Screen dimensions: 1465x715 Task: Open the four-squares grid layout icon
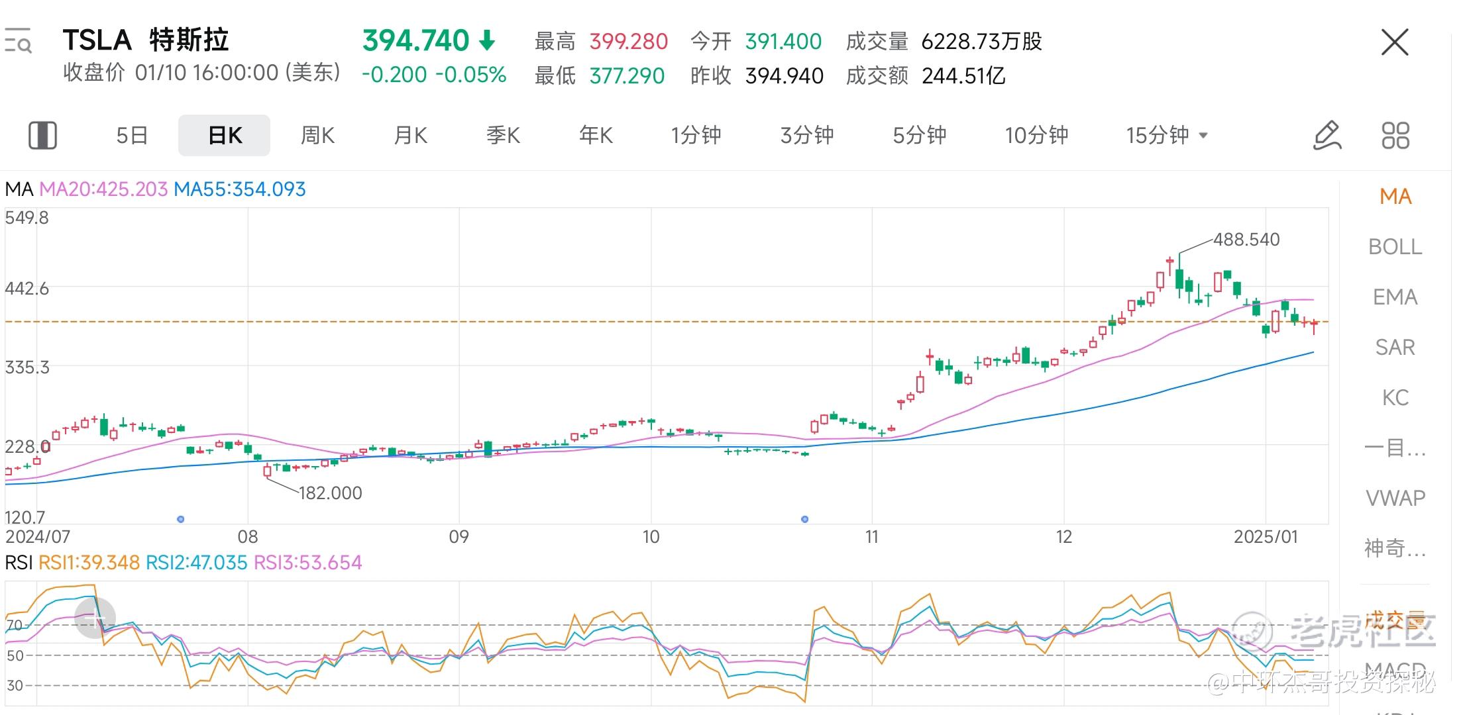[1395, 135]
